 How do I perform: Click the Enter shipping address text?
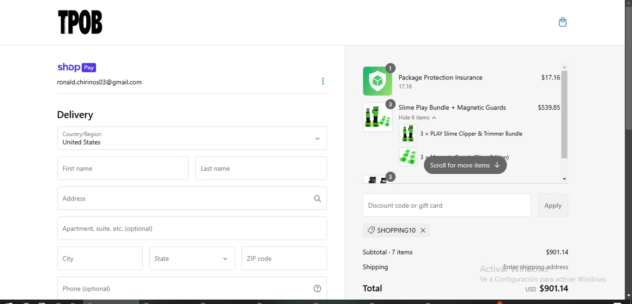[x=536, y=267]
